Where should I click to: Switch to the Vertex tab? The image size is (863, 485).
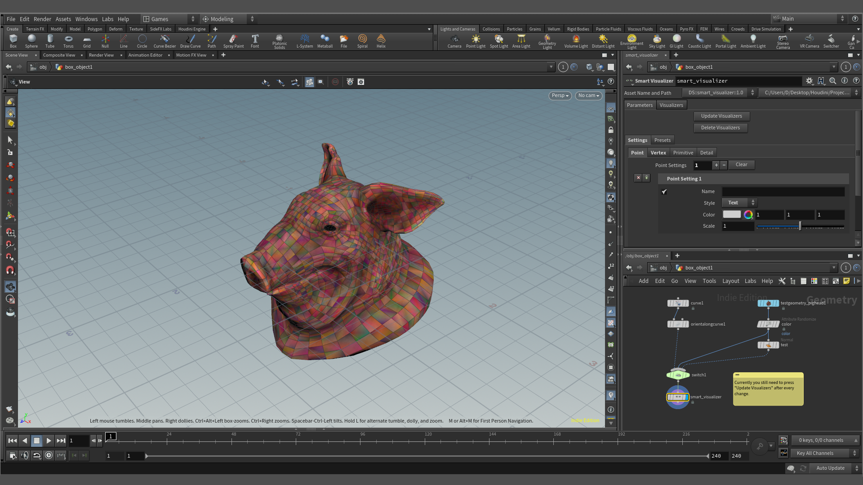click(658, 153)
